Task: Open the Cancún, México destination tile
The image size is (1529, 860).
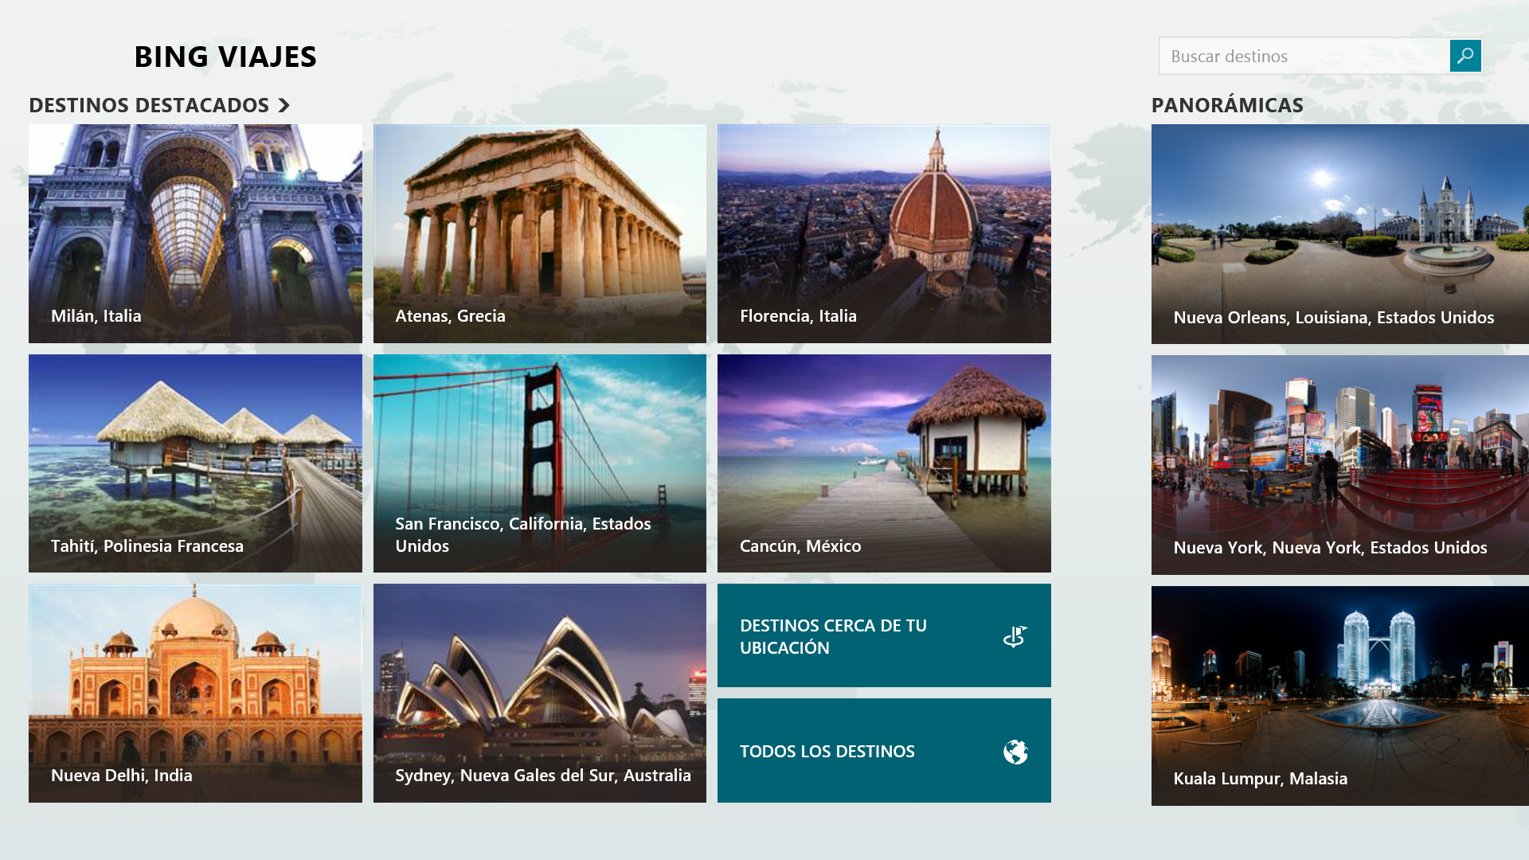Action: (x=884, y=463)
